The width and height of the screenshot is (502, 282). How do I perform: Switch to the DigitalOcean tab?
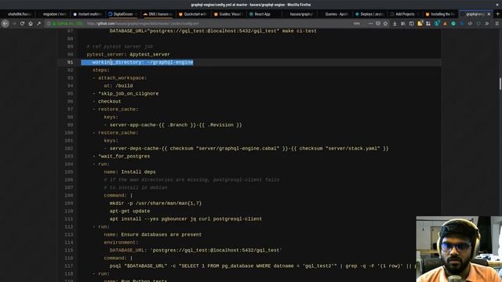click(x=122, y=14)
